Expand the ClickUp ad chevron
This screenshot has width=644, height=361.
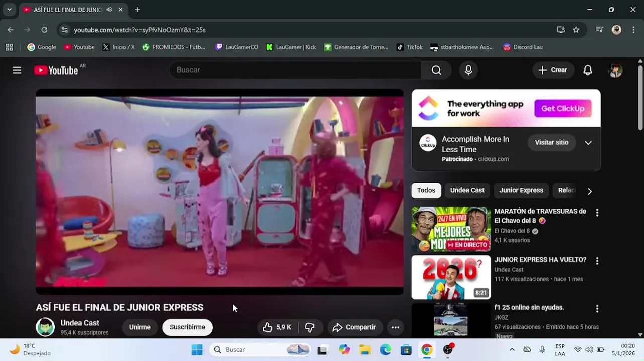click(588, 143)
